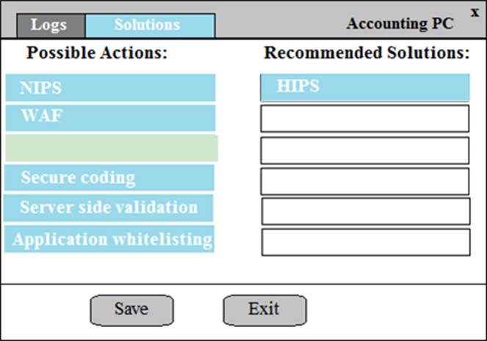Close the Accounting PC window
The image size is (487, 341).
click(475, 11)
